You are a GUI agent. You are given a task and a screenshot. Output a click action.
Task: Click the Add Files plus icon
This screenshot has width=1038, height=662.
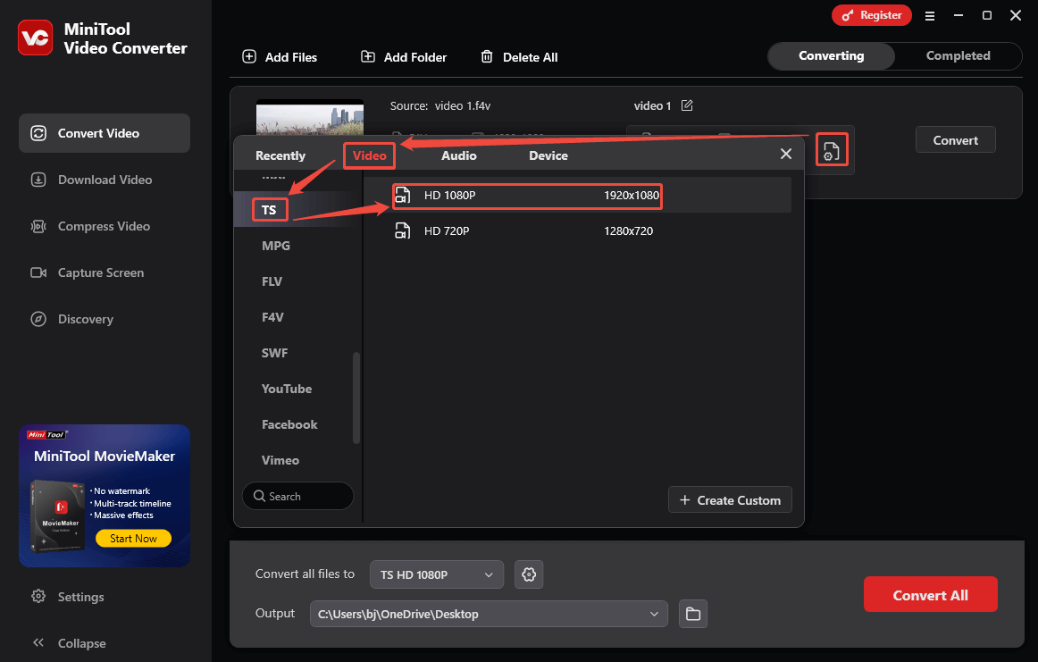[249, 56]
